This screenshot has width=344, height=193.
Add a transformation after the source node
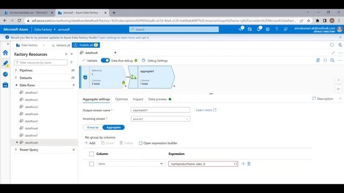(125, 86)
